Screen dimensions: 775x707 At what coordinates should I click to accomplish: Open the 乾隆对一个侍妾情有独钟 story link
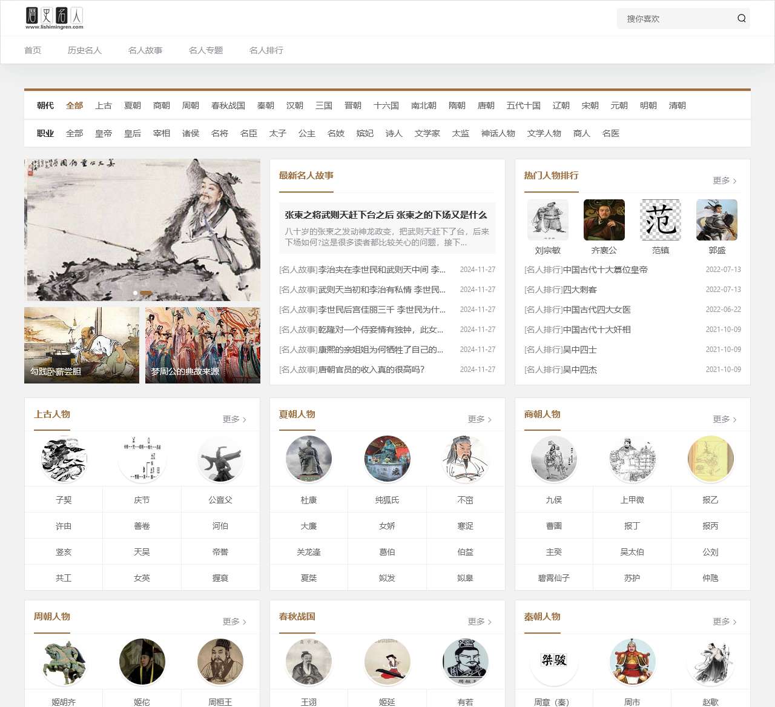point(361,329)
